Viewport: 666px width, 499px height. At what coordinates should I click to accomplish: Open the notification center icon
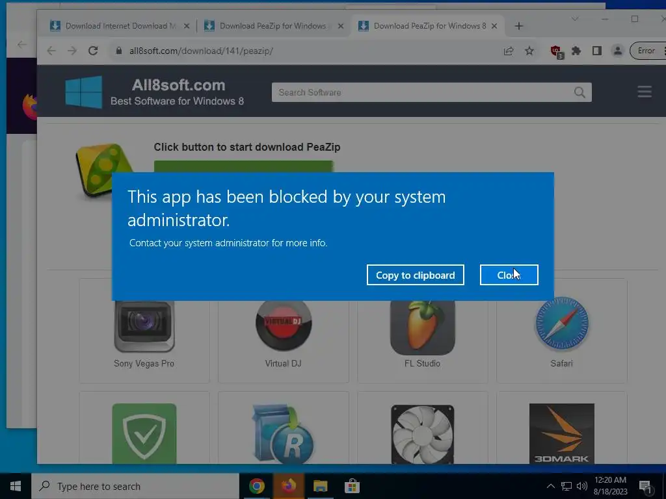click(646, 487)
